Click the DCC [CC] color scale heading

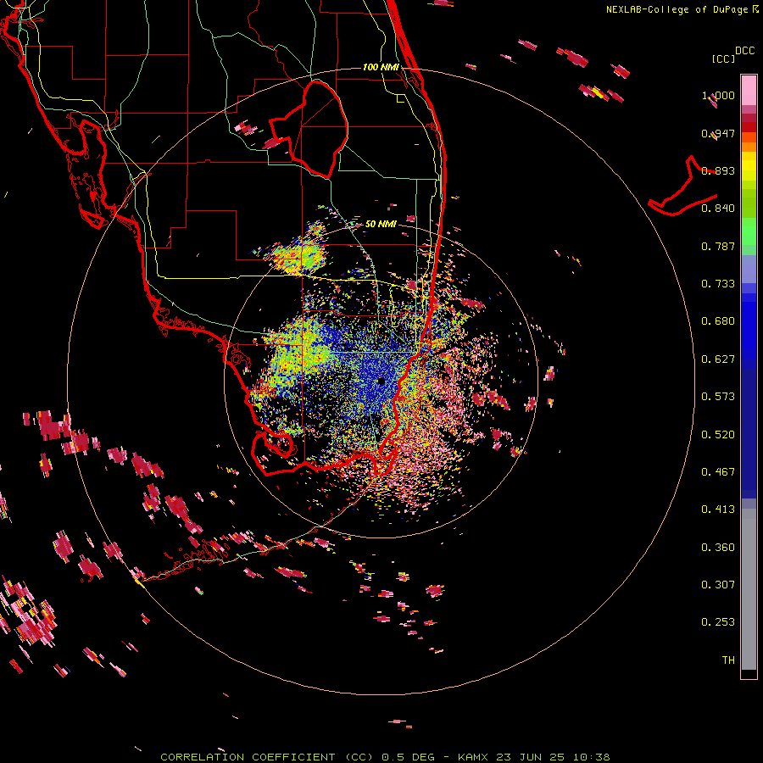click(732, 54)
